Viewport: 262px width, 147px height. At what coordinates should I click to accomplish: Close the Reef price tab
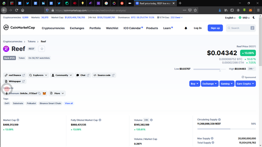coord(174,3)
